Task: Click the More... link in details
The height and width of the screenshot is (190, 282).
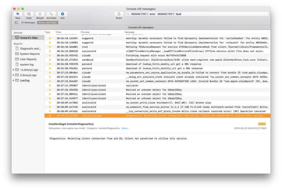Action: (125, 128)
